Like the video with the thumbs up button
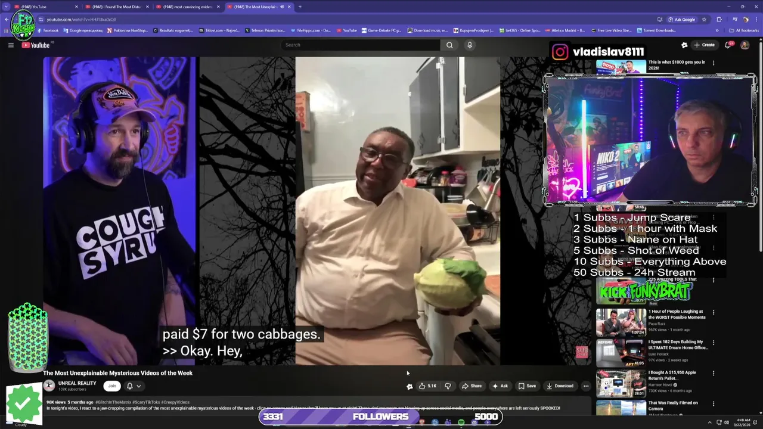The image size is (763, 429). pos(427,386)
